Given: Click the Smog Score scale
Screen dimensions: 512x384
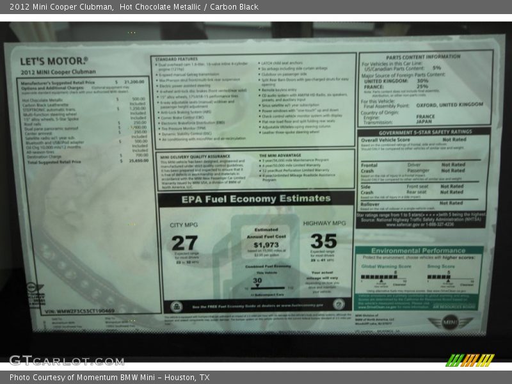Looking at the screenshot, I should coord(441,276).
